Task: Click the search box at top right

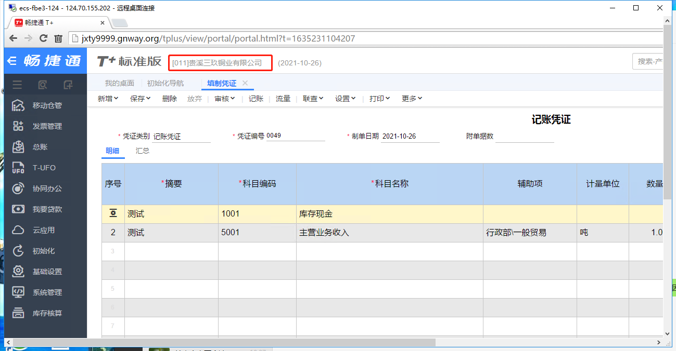Action: 648,62
